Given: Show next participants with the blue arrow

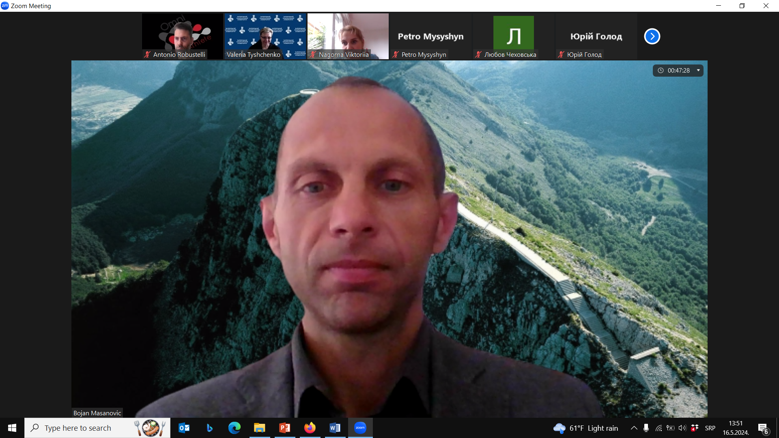Looking at the screenshot, I should [x=652, y=36].
